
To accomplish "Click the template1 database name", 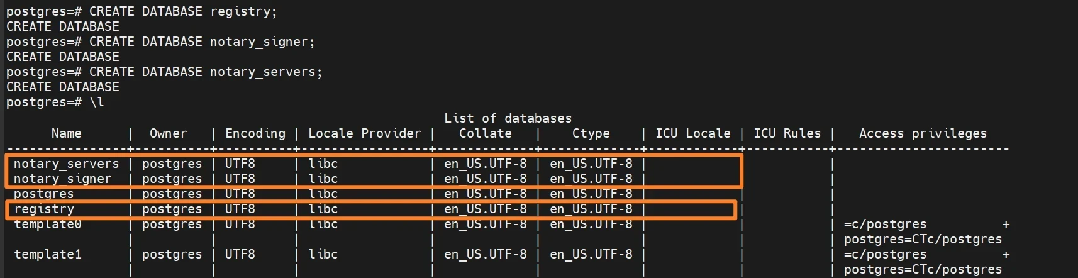I will (x=48, y=254).
